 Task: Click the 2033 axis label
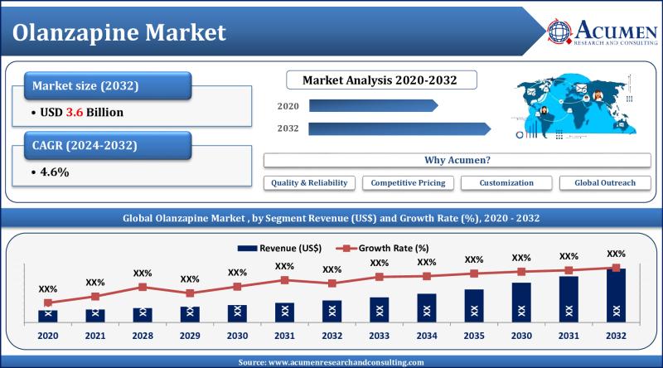(x=380, y=336)
